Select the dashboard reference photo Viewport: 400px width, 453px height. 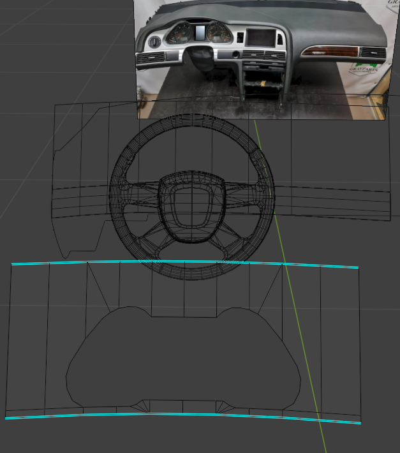click(x=265, y=59)
